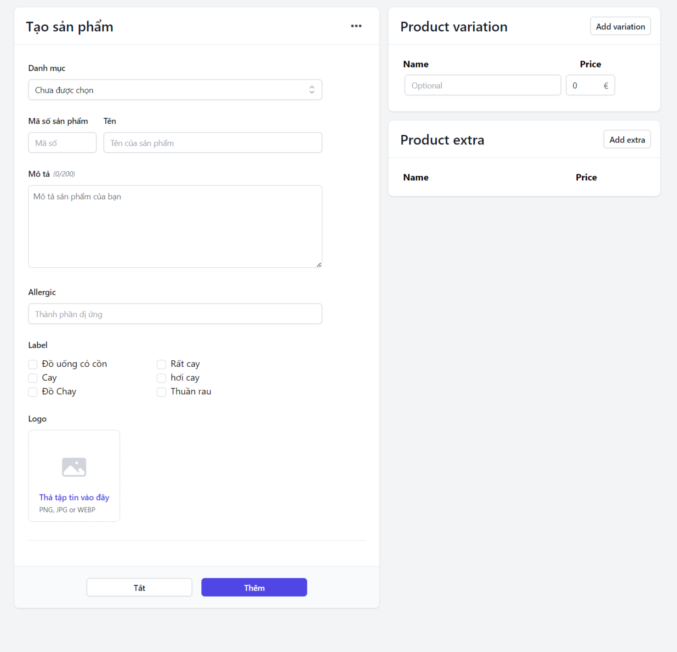Image resolution: width=677 pixels, height=652 pixels.
Task: Click the image placeholder icon in Logo
Action: tap(74, 467)
